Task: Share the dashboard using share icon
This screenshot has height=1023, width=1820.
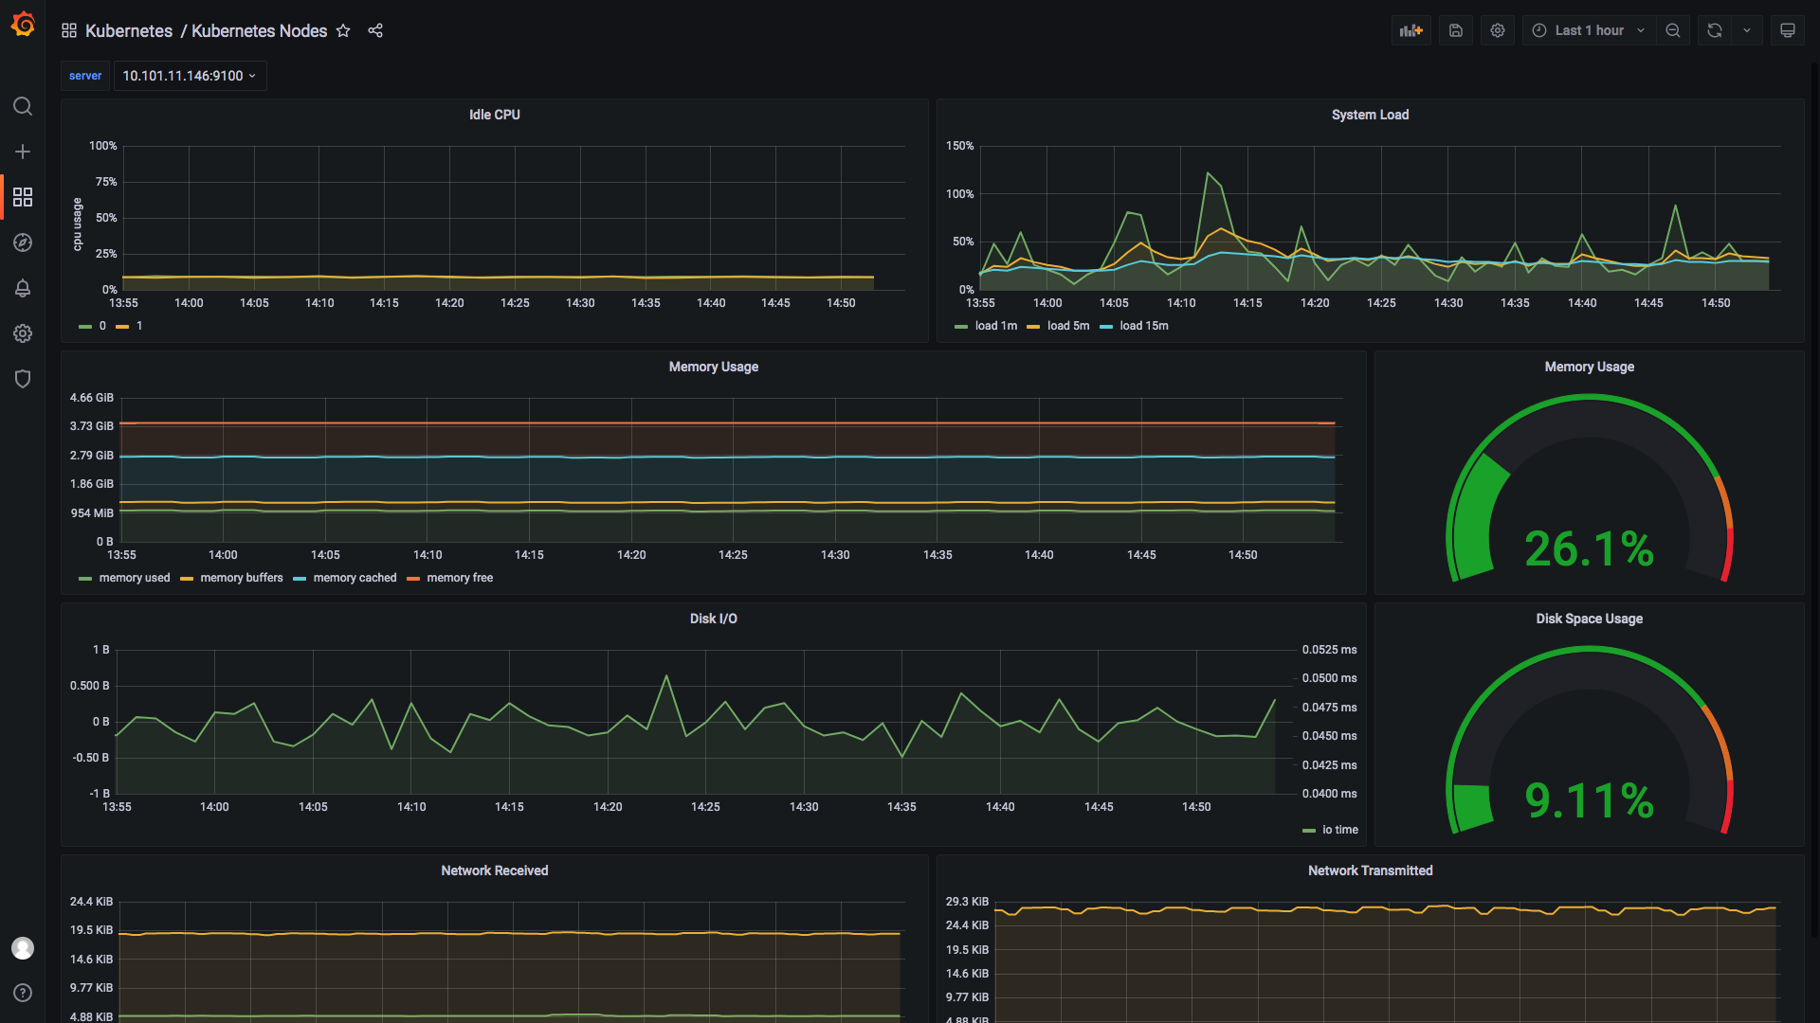Action: click(375, 30)
